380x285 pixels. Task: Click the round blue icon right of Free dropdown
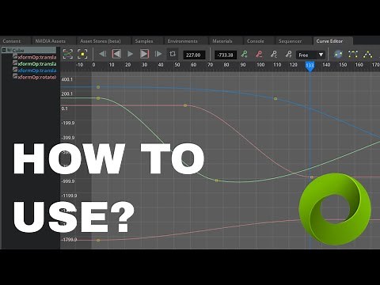coord(338,55)
